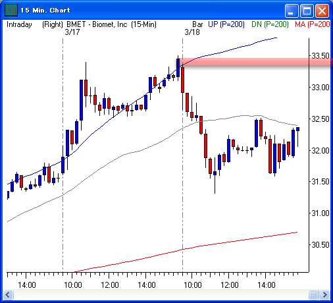Click the chart icon in title bar

11,11
